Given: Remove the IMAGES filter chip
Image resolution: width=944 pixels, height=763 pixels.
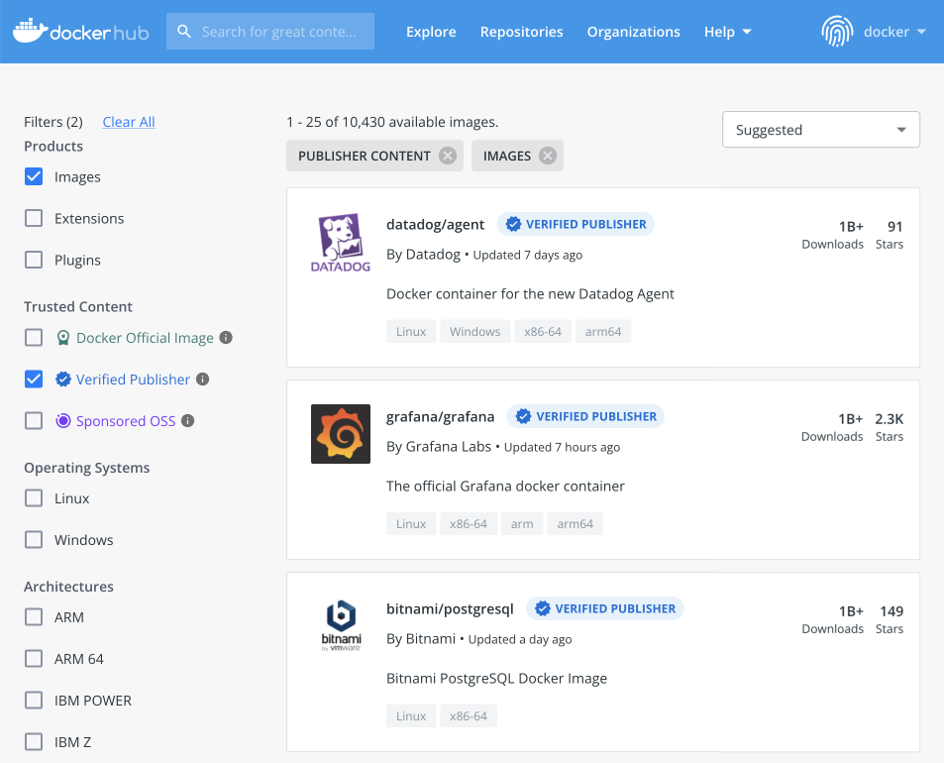Looking at the screenshot, I should pos(548,156).
